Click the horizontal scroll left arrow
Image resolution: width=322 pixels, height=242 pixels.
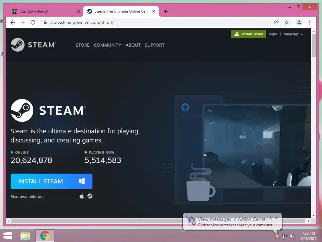tap(8, 221)
